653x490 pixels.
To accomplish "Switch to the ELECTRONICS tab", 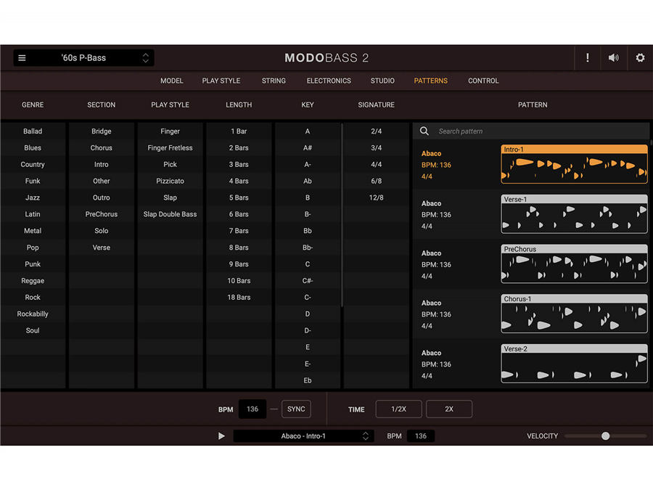I will pyautogui.click(x=329, y=81).
